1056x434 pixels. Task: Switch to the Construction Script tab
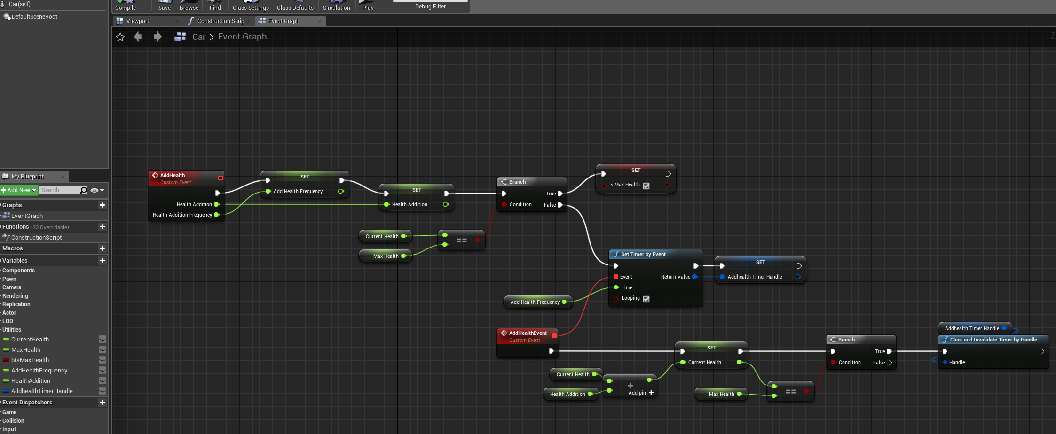point(221,21)
